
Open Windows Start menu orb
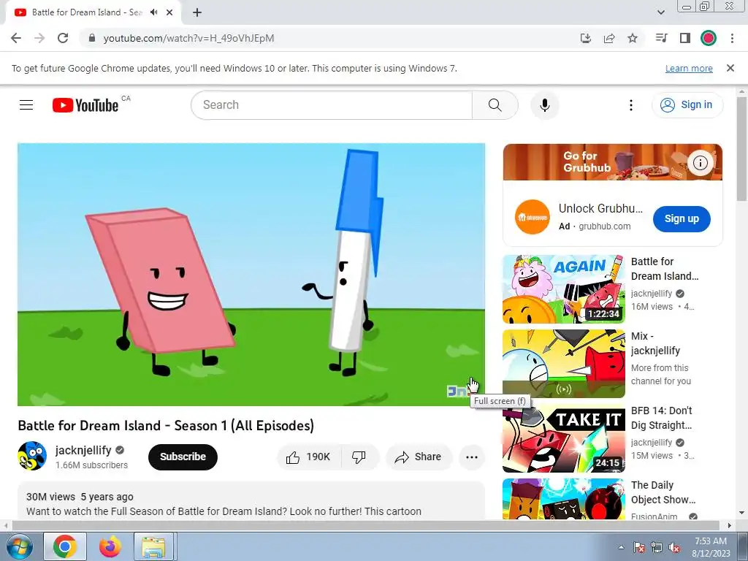pyautogui.click(x=19, y=546)
